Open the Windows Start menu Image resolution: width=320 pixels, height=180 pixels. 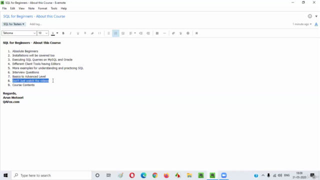[5, 175]
